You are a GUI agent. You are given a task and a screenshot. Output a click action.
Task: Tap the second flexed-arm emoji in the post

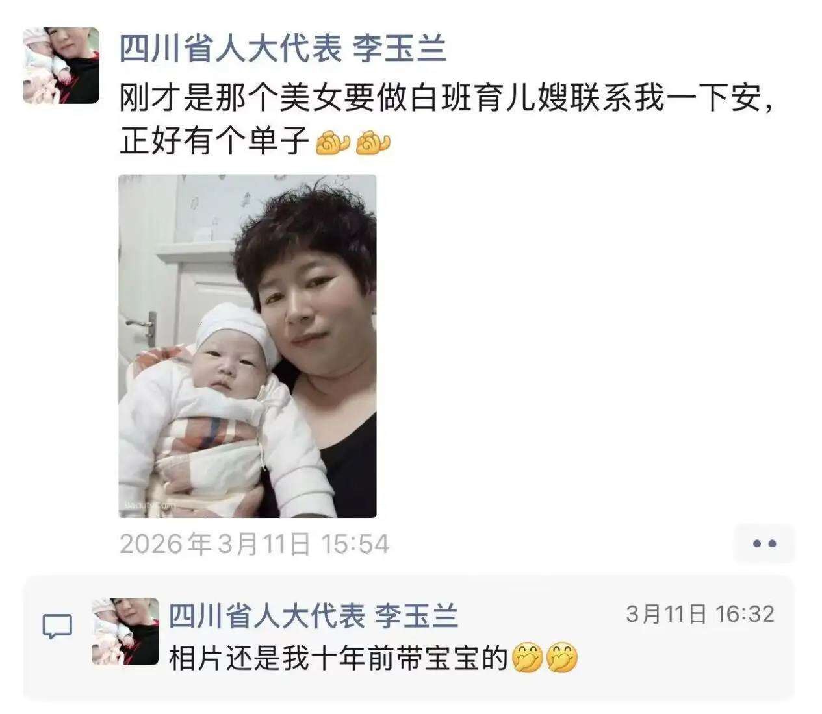point(373,142)
